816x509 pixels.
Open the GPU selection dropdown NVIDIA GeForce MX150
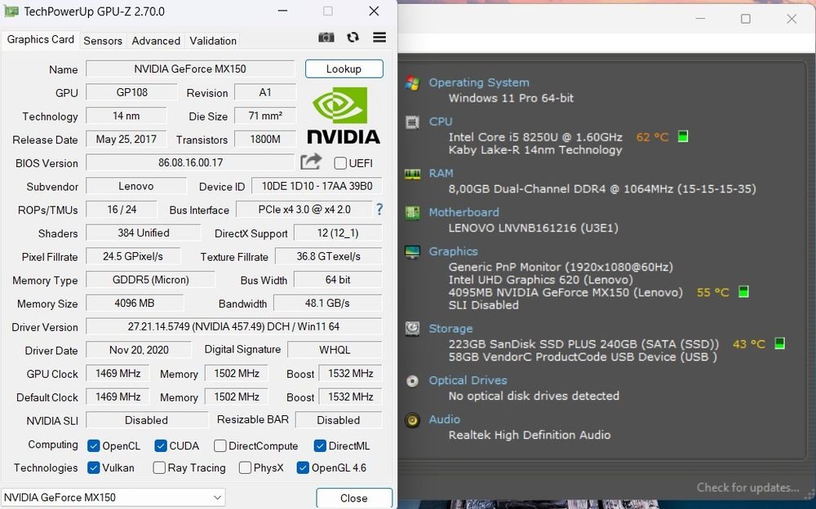click(x=113, y=498)
